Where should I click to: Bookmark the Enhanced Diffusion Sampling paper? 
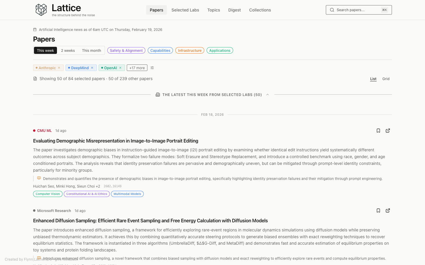coord(378,211)
